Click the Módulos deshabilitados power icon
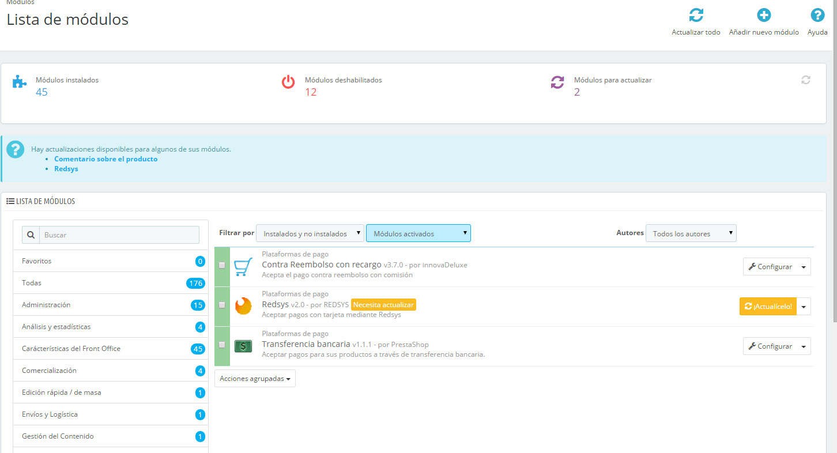The height and width of the screenshot is (453, 837). [x=288, y=82]
